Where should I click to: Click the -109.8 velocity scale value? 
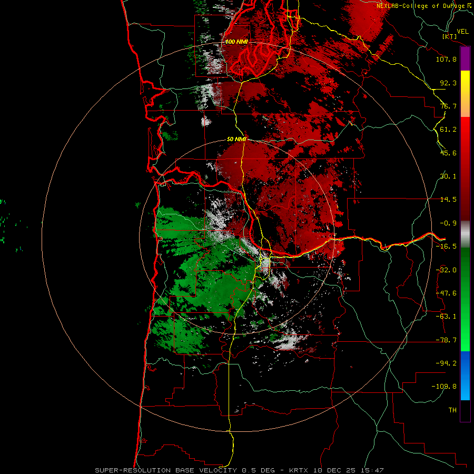pyautogui.click(x=444, y=387)
